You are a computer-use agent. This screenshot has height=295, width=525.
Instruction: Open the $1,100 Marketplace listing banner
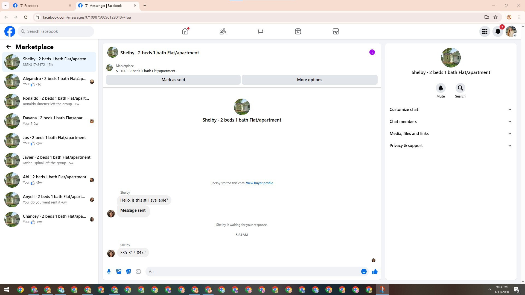[242, 68]
